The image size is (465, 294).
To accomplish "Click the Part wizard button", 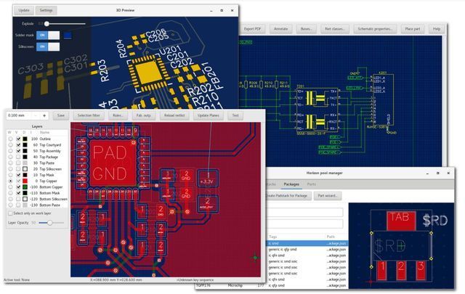I will pyautogui.click(x=328, y=195).
